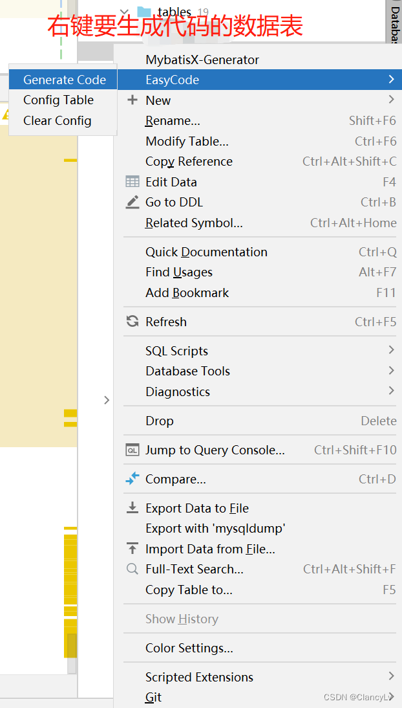The width and height of the screenshot is (402, 708).
Task: Select Refresh menu entry
Action: [x=259, y=322]
